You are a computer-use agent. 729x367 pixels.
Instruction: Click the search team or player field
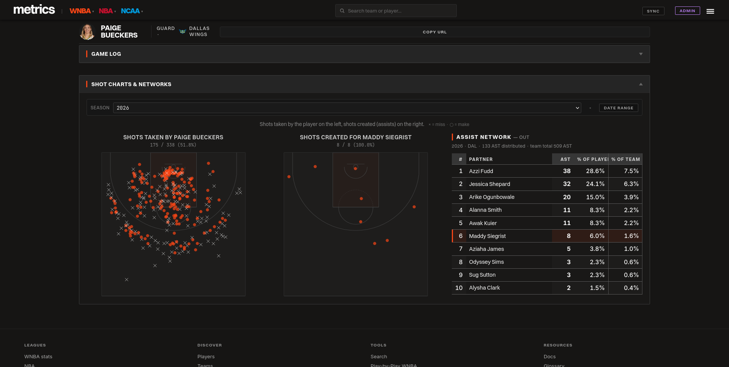tap(396, 11)
